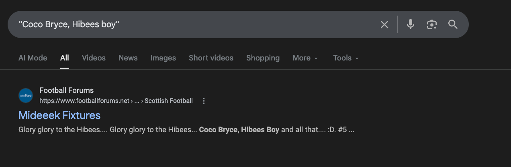Expand the More dropdown
This screenshot has width=511, height=167.
[x=305, y=58]
